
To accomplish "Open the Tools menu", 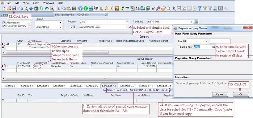I will pos(36,3).
